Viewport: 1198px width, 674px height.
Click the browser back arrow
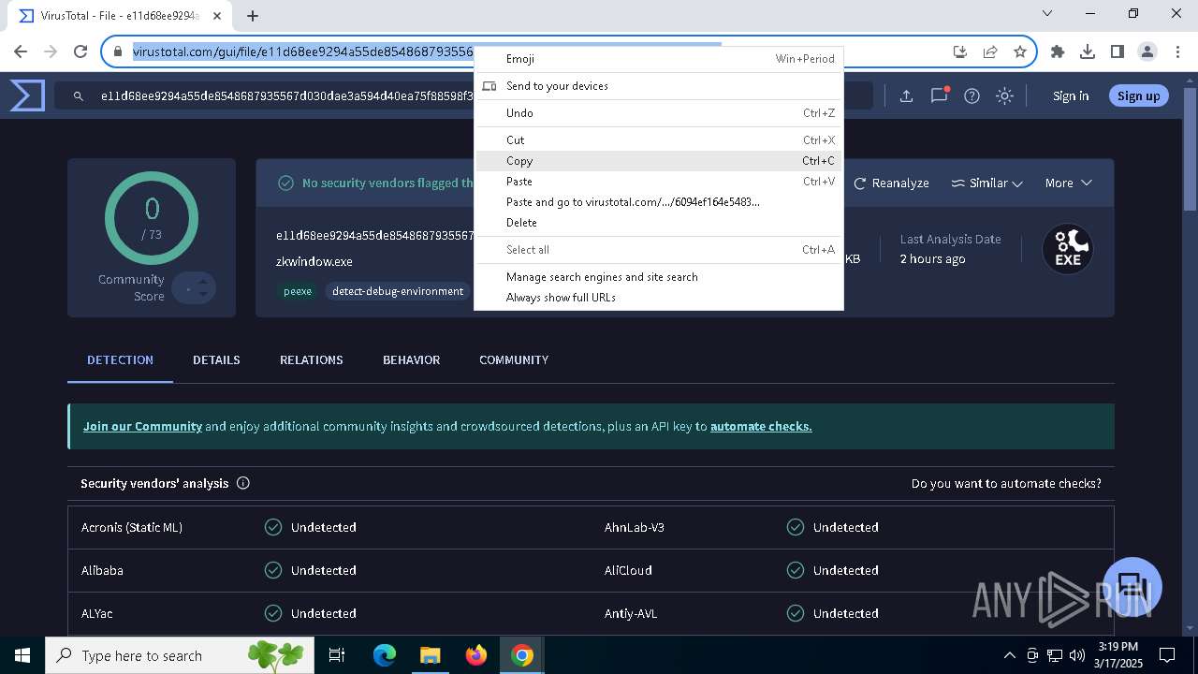pos(21,51)
